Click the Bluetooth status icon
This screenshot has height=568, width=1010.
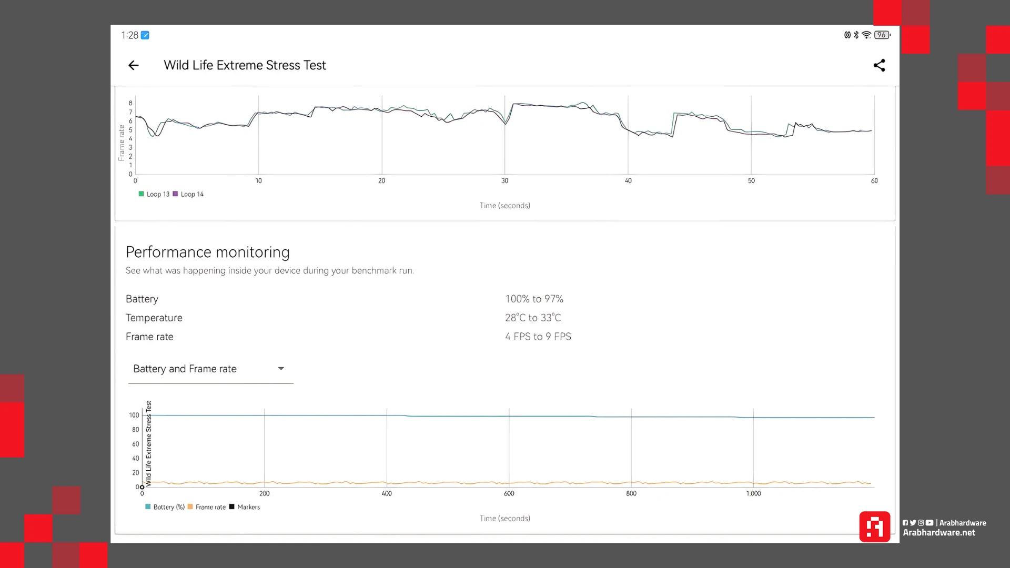(856, 35)
